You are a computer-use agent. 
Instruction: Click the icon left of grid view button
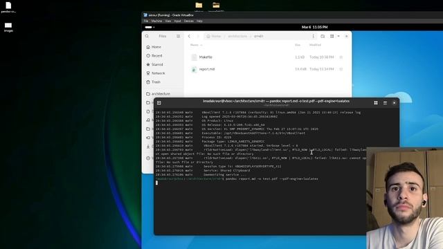[323, 36]
